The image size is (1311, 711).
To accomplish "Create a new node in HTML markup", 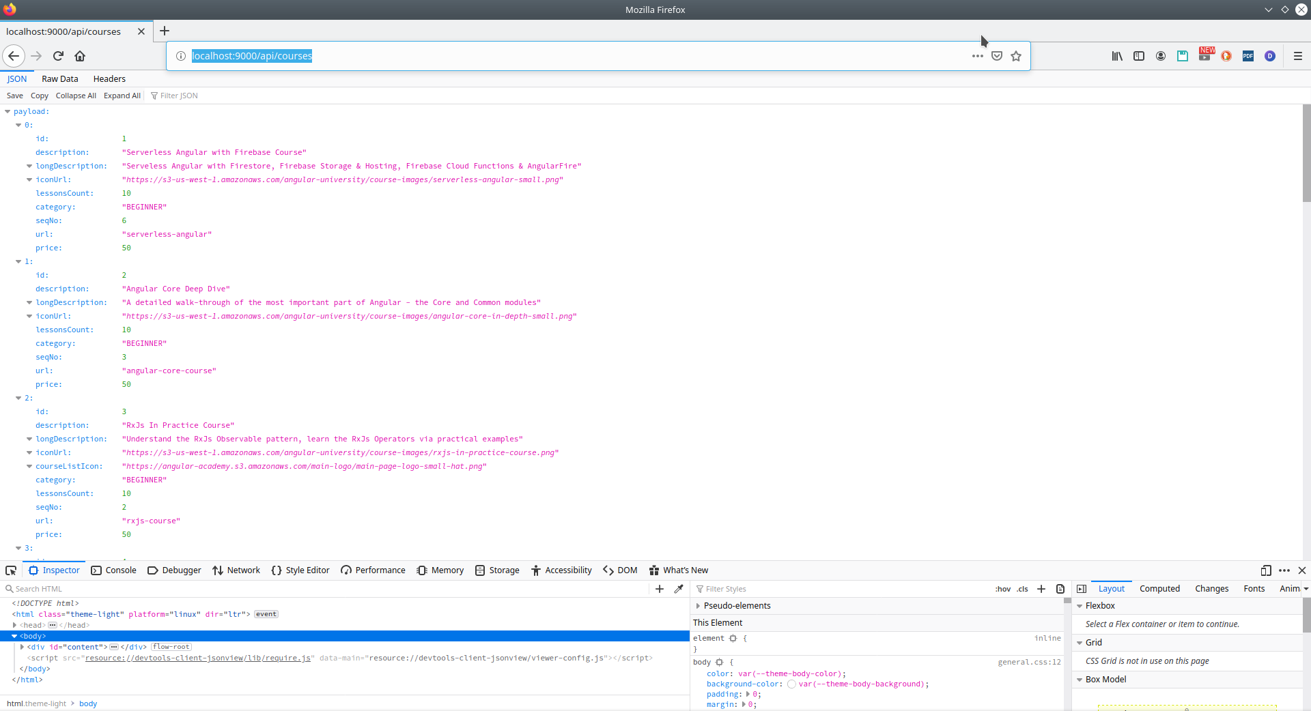I will click(660, 589).
